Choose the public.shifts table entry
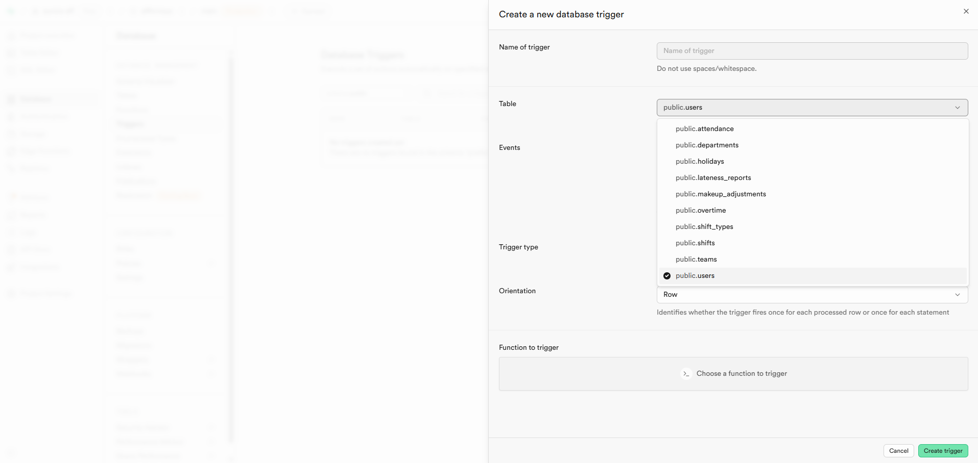This screenshot has height=463, width=978. [695, 243]
